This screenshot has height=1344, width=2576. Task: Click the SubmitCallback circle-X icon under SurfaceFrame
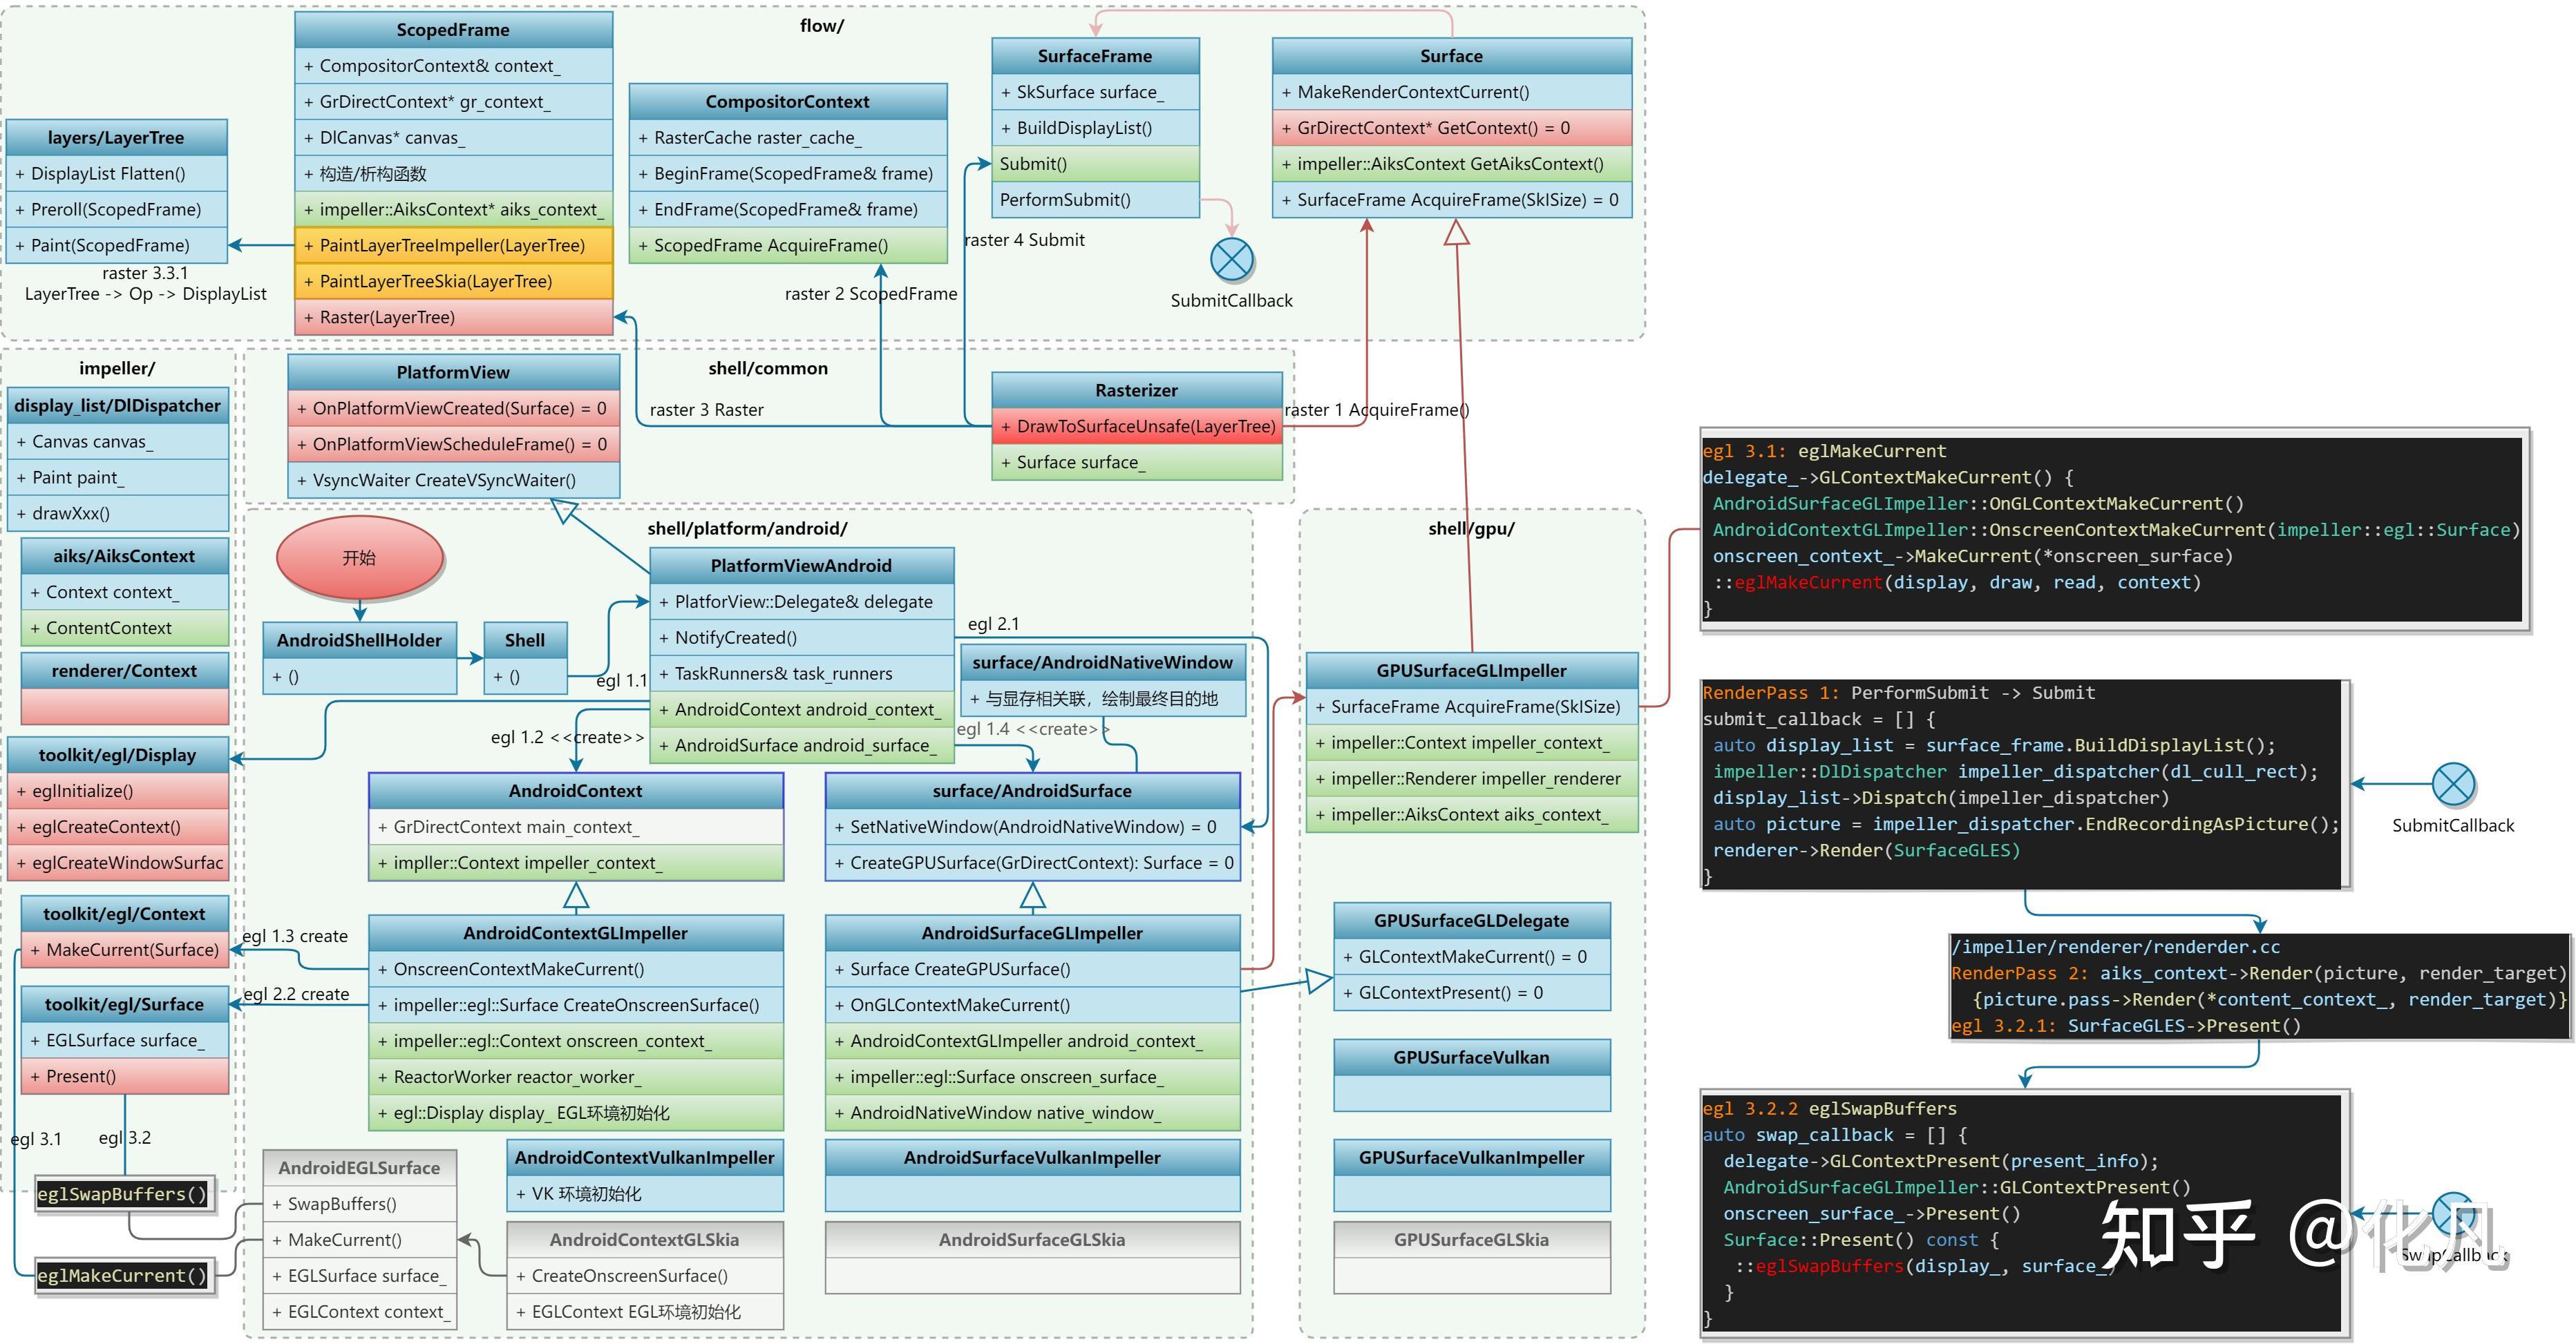tap(1231, 260)
